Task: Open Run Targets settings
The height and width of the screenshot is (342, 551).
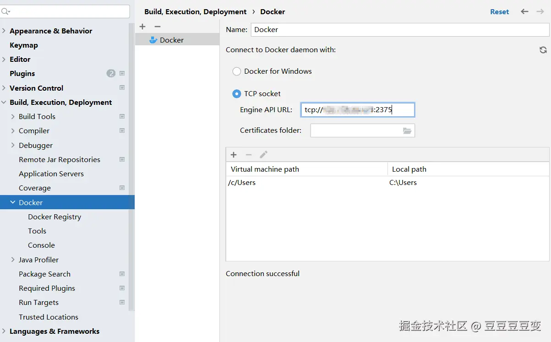Action: pos(38,302)
